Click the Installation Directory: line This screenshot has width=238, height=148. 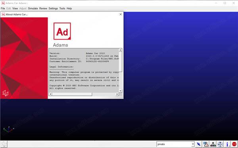click(x=84, y=59)
